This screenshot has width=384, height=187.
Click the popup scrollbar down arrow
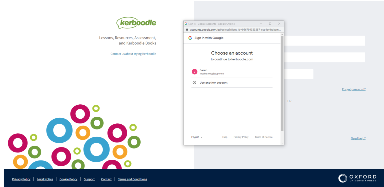point(282,143)
